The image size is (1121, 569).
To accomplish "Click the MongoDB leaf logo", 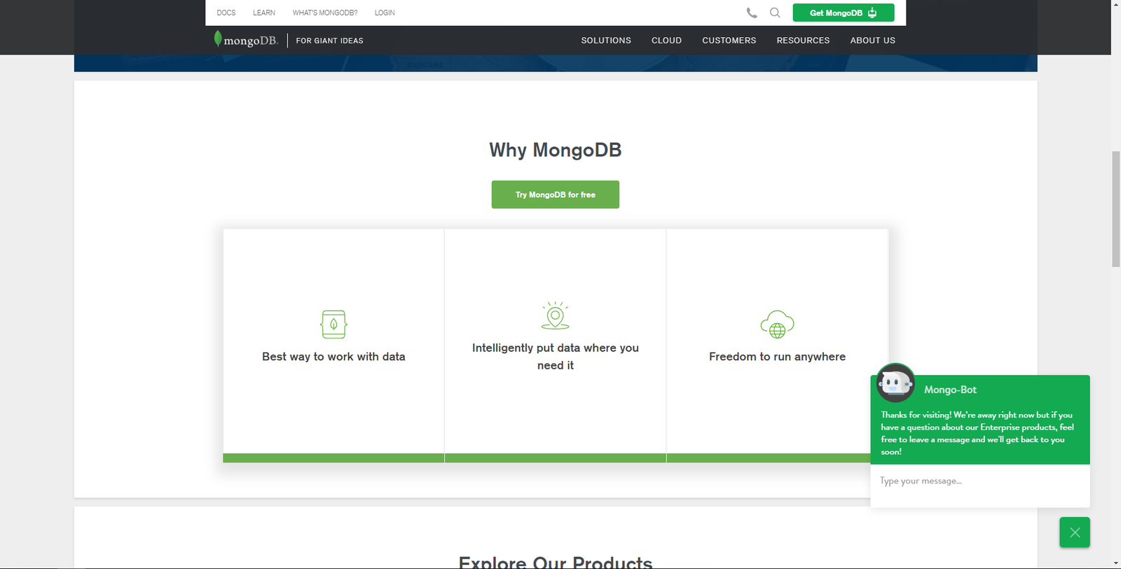I will point(245,40).
